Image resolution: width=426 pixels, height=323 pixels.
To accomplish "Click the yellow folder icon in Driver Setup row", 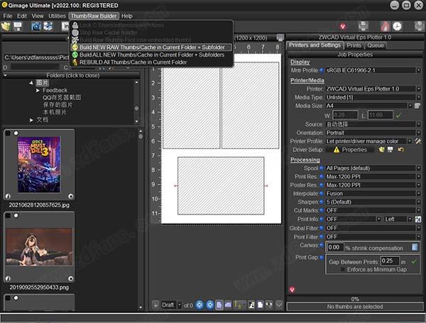I will pyautogui.click(x=382, y=150).
